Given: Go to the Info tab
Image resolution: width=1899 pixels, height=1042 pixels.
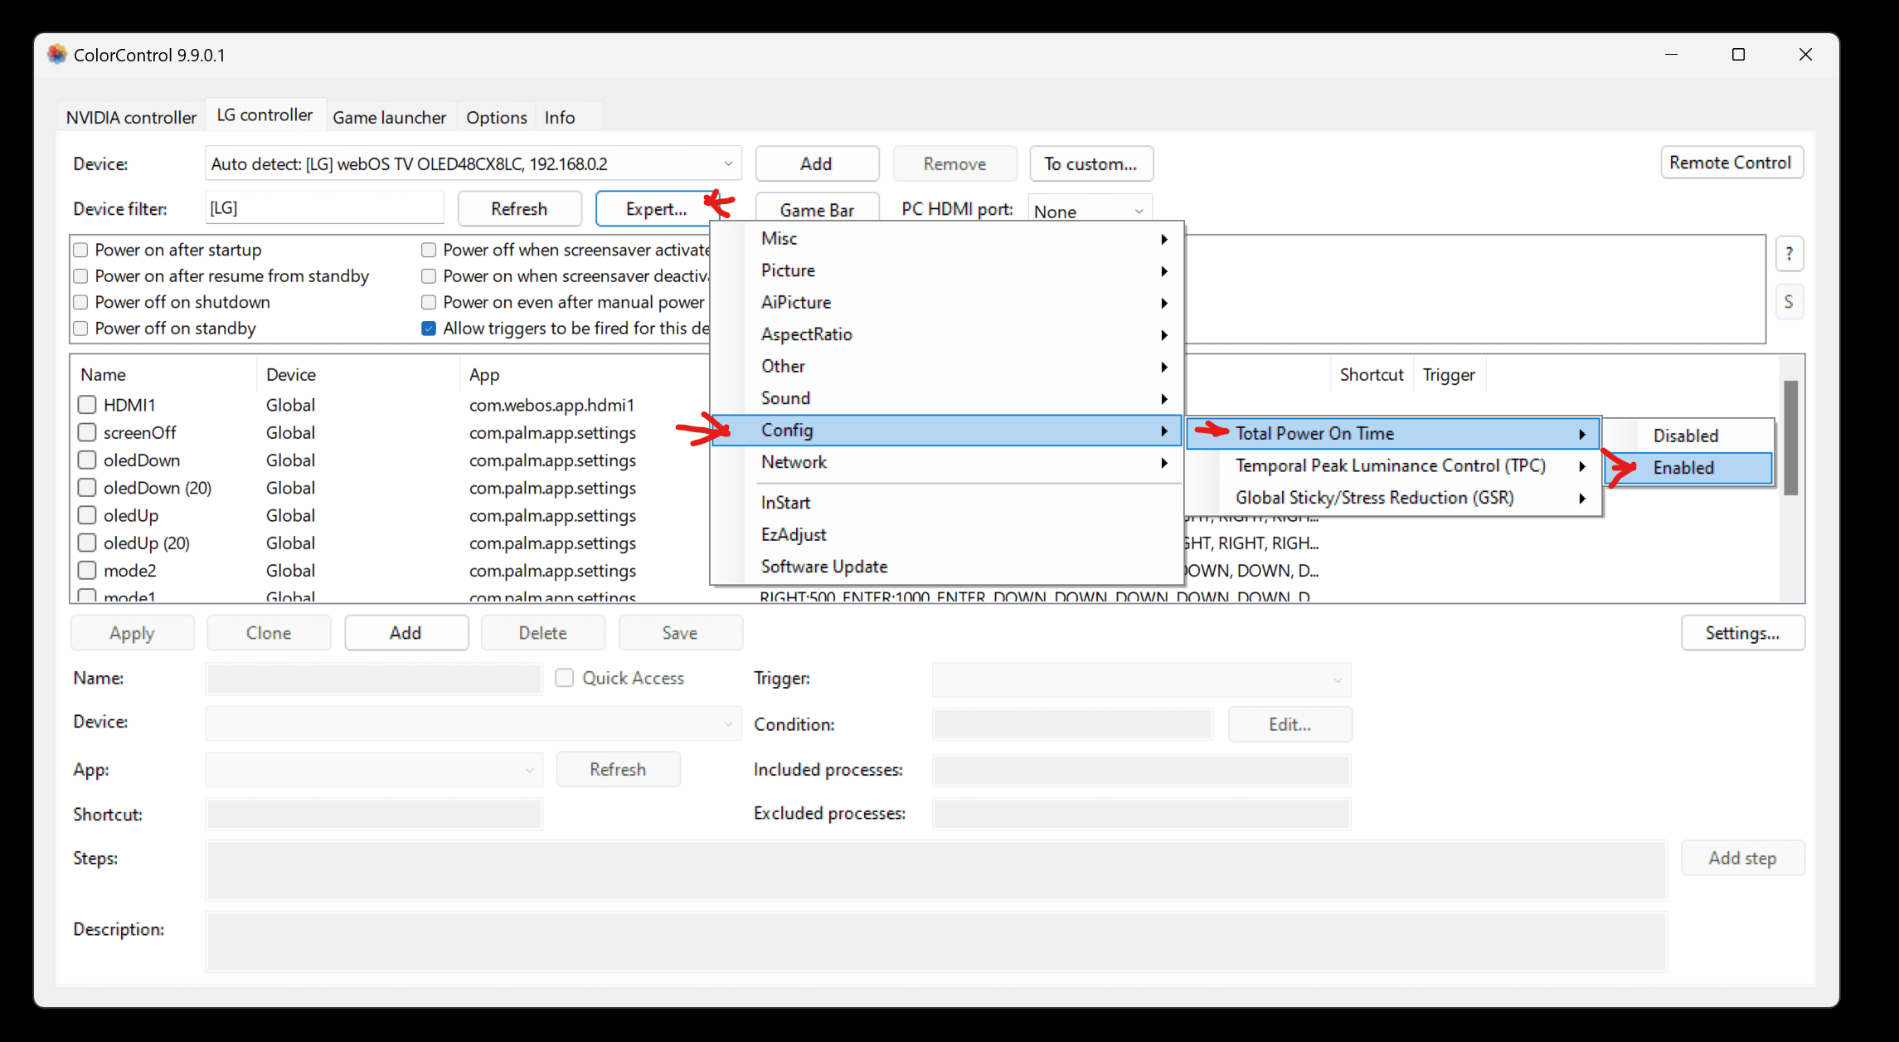Looking at the screenshot, I should click(x=560, y=117).
